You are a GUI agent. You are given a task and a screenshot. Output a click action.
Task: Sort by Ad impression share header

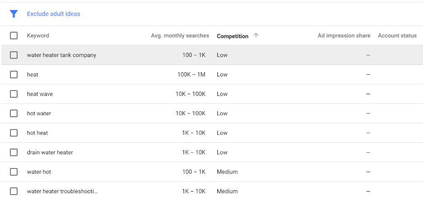344,36
